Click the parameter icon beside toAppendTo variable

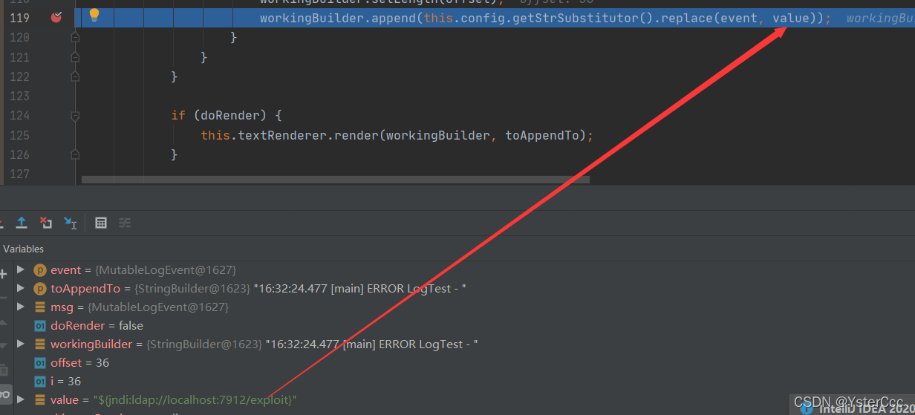40,289
